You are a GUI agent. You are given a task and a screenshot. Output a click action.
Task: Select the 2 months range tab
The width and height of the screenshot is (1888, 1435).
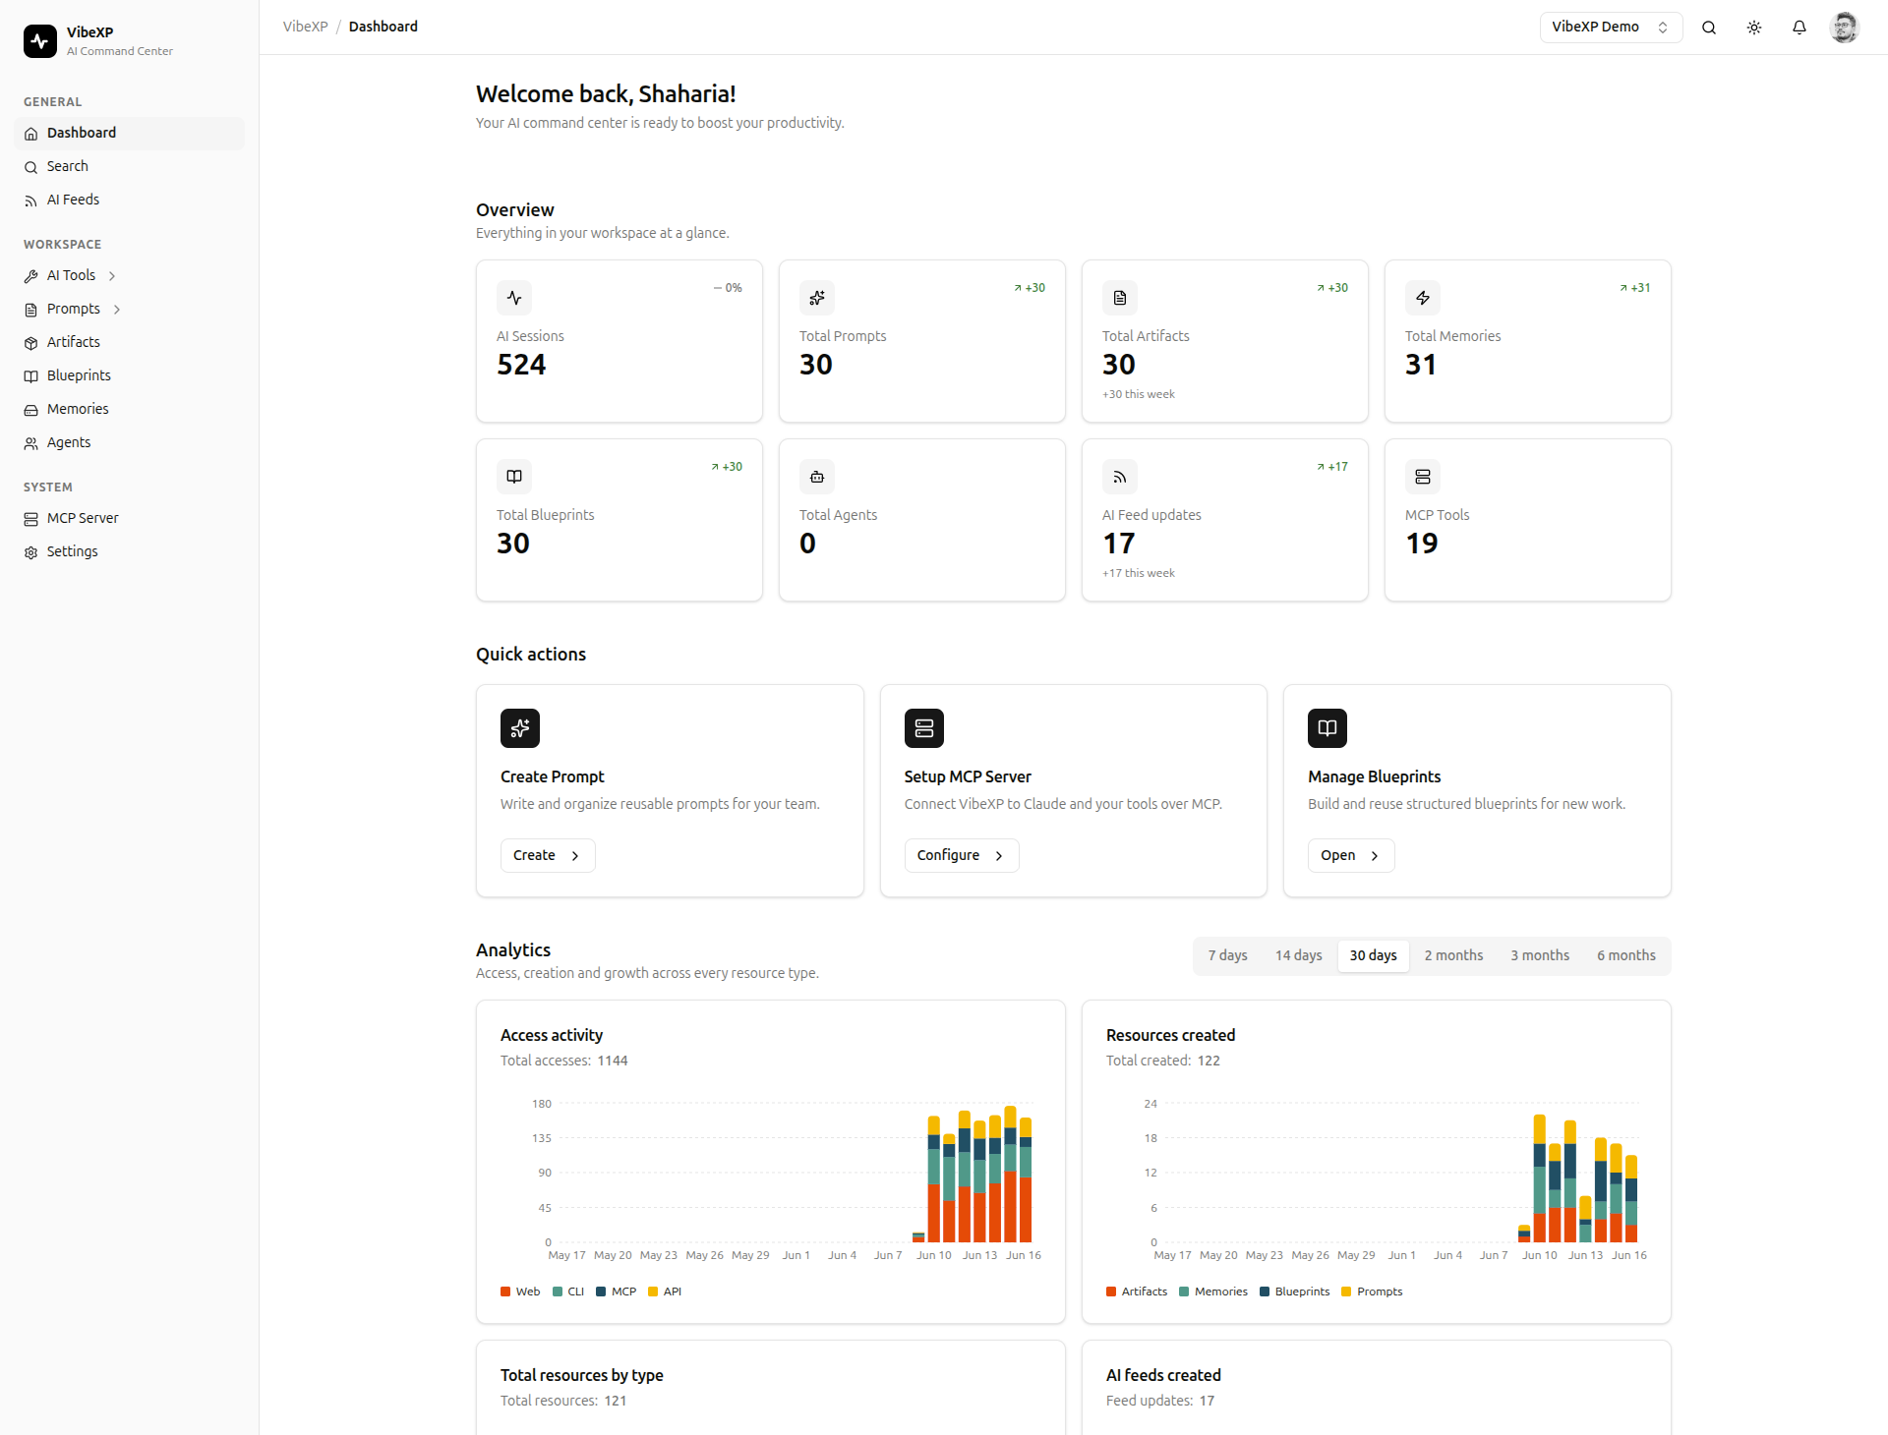[x=1453, y=956]
